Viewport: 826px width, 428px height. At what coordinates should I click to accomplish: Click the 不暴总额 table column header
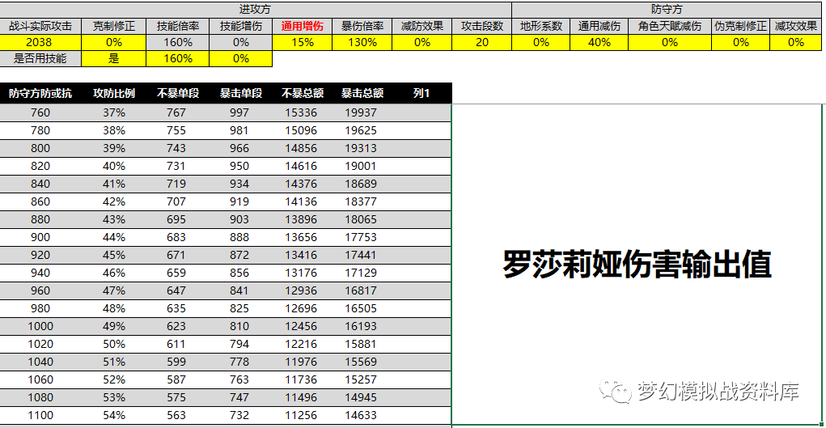303,93
